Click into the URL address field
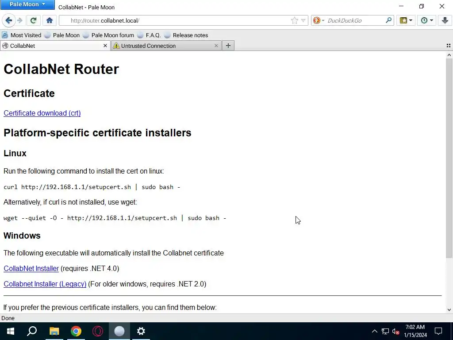This screenshot has width=453, height=340. point(179,20)
